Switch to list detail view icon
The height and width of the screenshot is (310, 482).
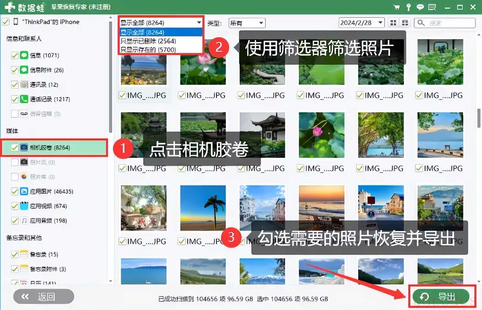click(405, 23)
